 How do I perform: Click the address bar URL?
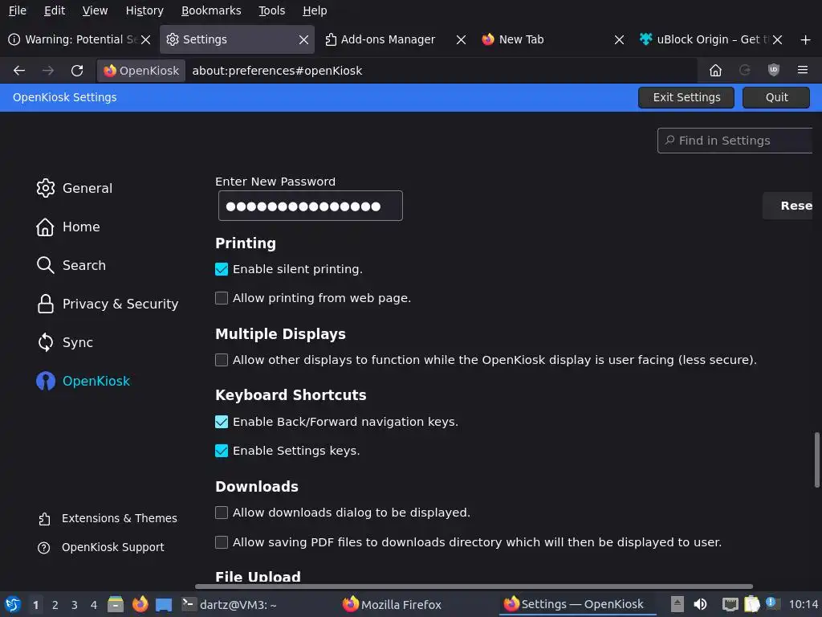tap(277, 71)
